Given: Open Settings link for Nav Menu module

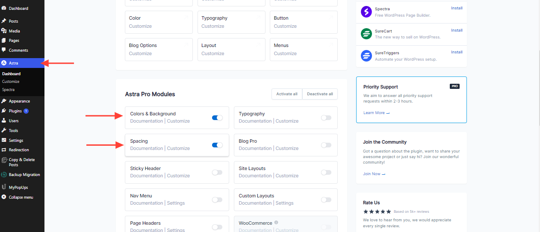Looking at the screenshot, I should pos(176,203).
